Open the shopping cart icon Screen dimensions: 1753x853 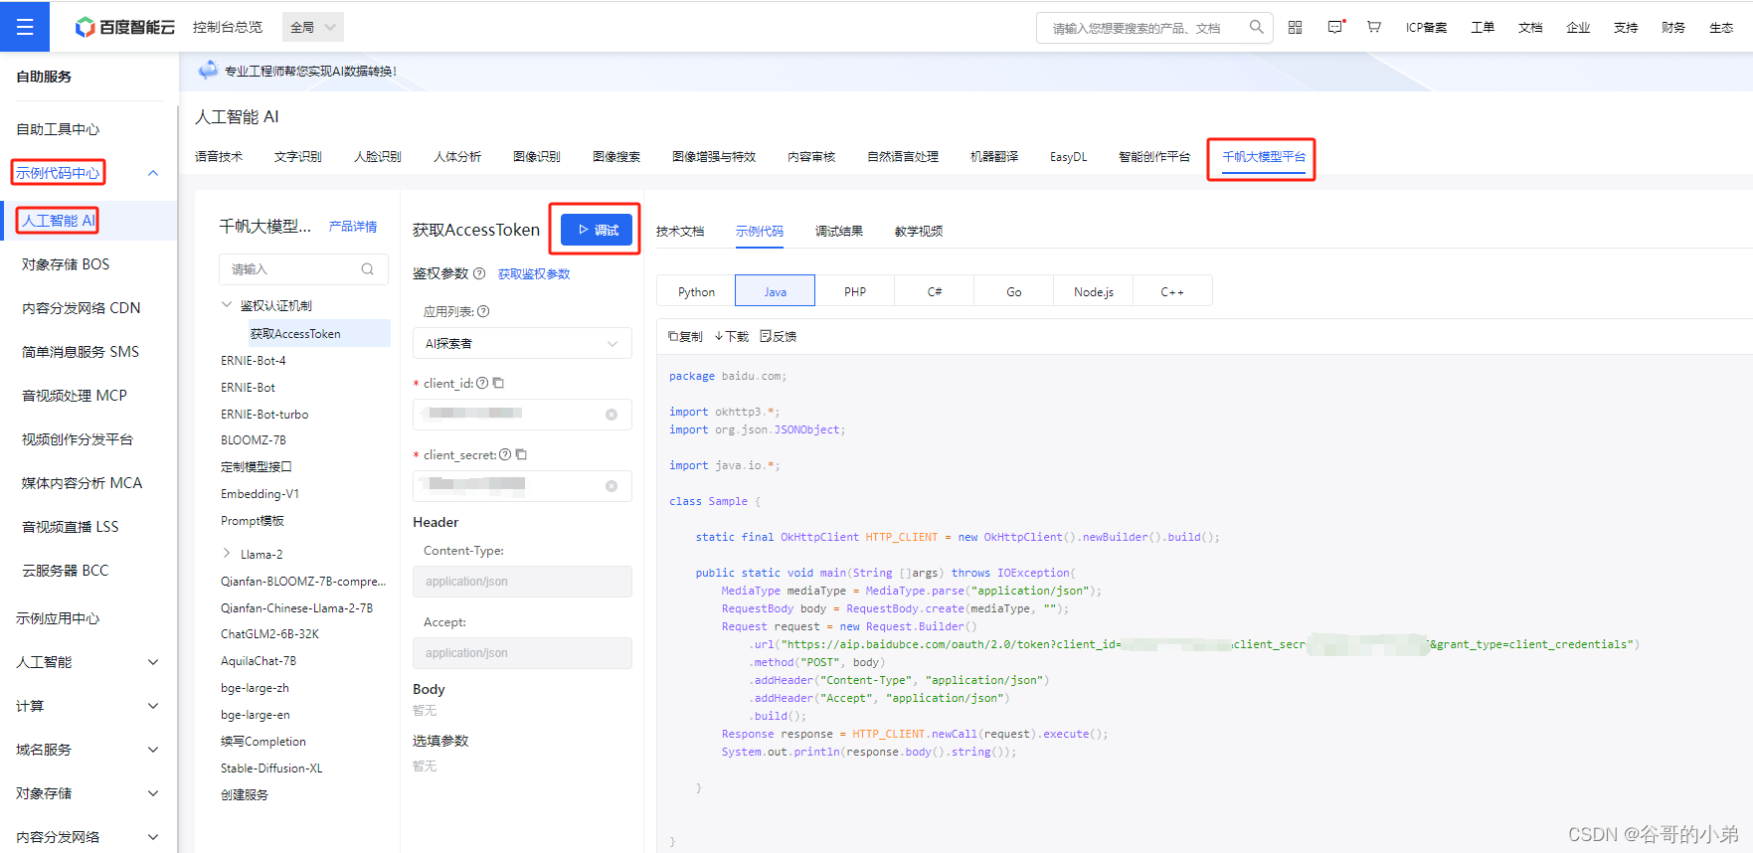[x=1374, y=27]
